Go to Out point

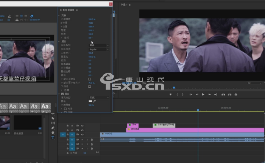click(215, 94)
